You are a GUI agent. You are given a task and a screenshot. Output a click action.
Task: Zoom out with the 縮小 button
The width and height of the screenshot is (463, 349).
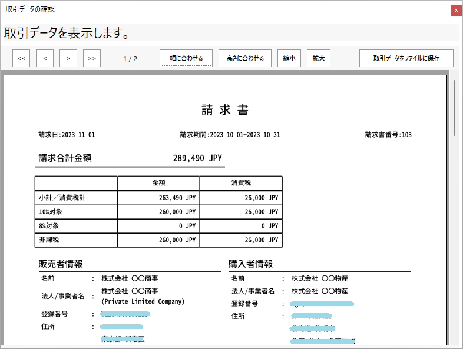[289, 58]
